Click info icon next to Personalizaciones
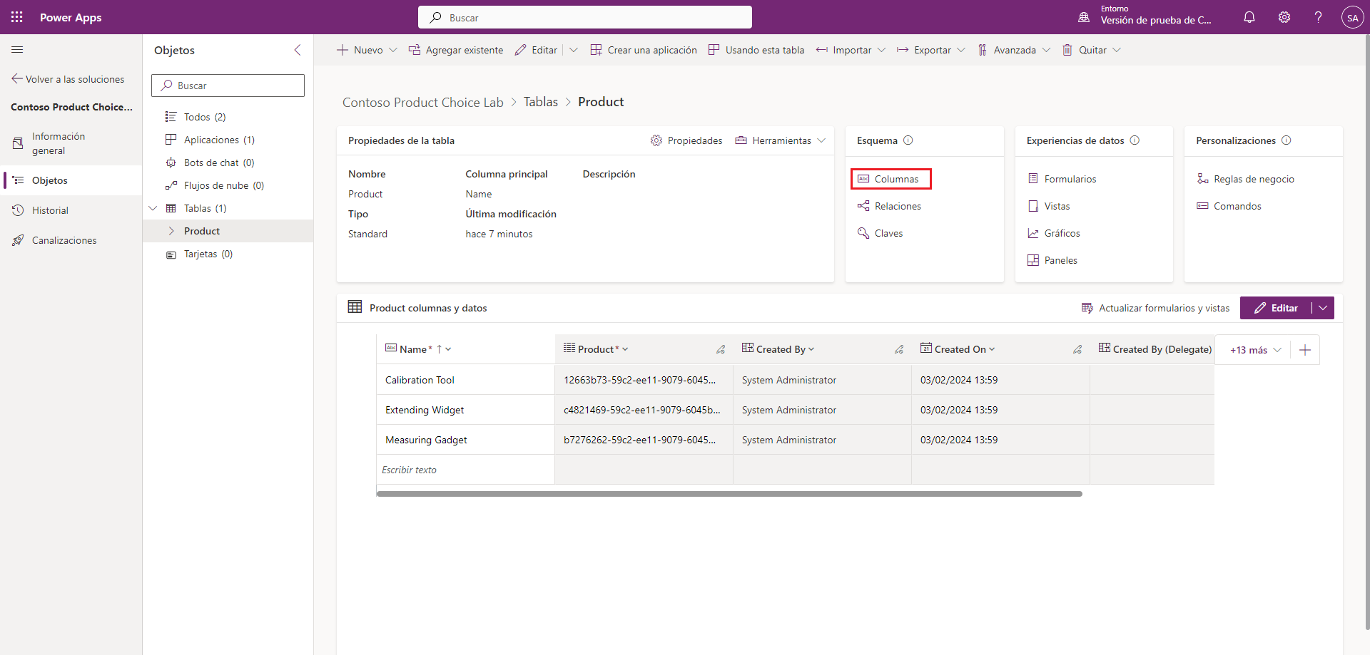This screenshot has width=1370, height=655. [1287, 140]
